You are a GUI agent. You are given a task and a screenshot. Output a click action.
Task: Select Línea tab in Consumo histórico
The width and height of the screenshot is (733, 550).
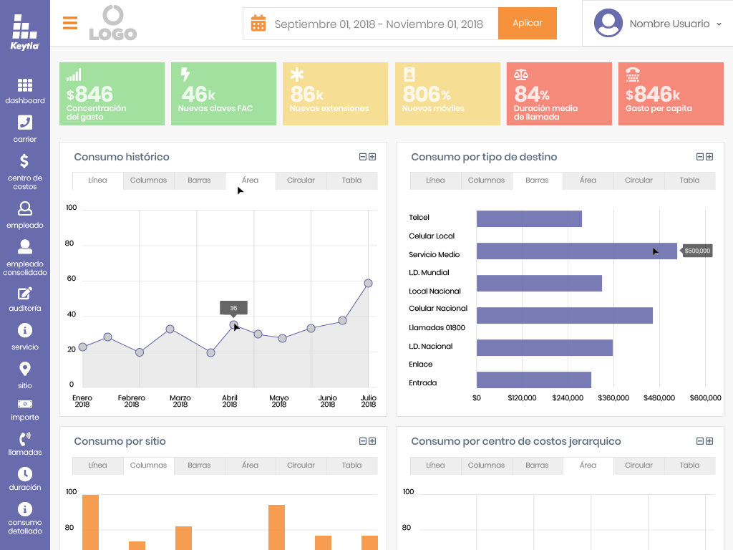(x=97, y=180)
